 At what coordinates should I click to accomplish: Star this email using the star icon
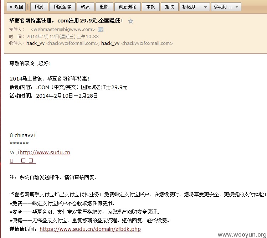pos(131,21)
